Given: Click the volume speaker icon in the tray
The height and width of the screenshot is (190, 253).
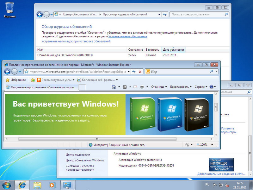Looking at the screenshot, I should [x=227, y=185].
